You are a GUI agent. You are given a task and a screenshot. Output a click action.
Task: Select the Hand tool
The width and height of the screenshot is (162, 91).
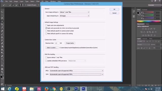click(2, 69)
